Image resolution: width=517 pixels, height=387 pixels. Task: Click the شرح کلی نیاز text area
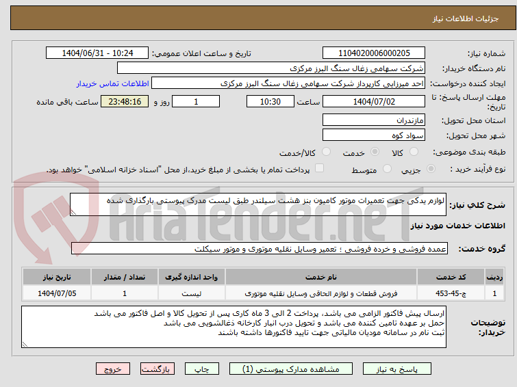tap(258, 204)
